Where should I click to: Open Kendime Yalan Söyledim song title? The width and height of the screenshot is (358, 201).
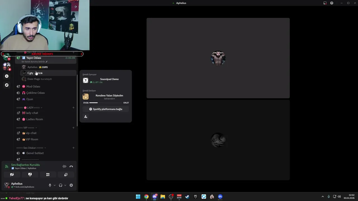(x=109, y=95)
